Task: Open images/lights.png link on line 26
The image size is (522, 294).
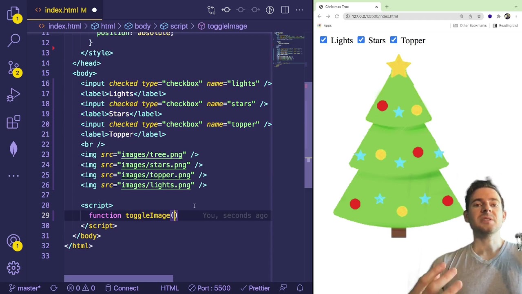Action: (156, 185)
